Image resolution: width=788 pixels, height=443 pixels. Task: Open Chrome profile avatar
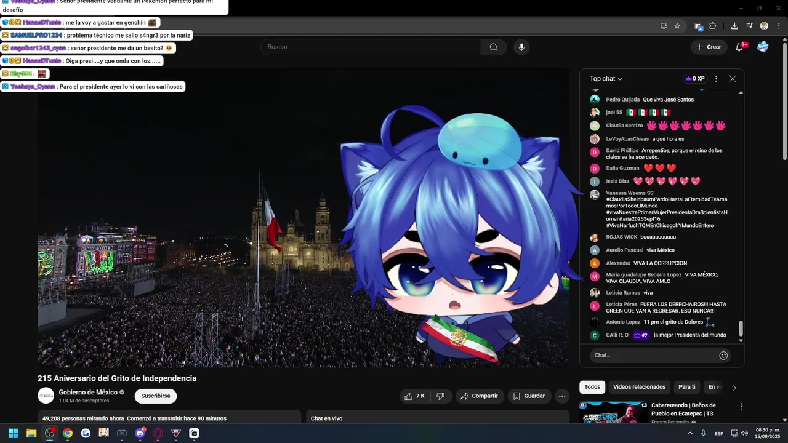(764, 26)
